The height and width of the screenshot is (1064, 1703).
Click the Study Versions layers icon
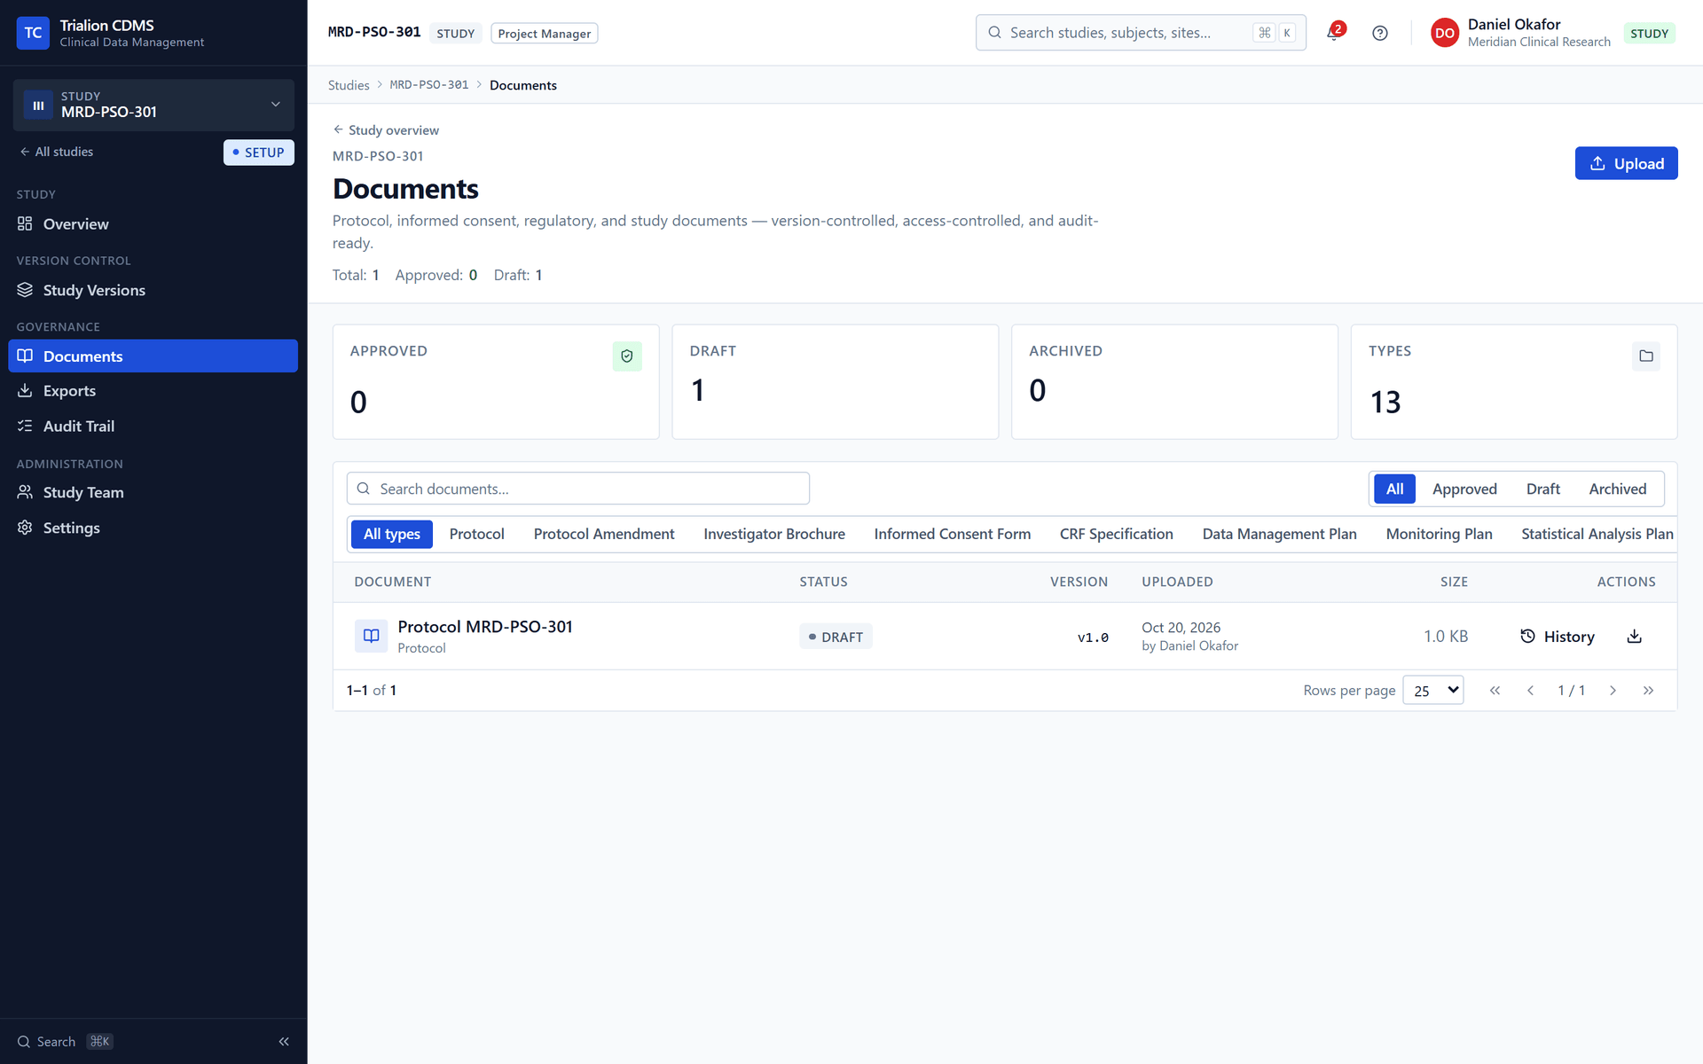[x=25, y=290]
